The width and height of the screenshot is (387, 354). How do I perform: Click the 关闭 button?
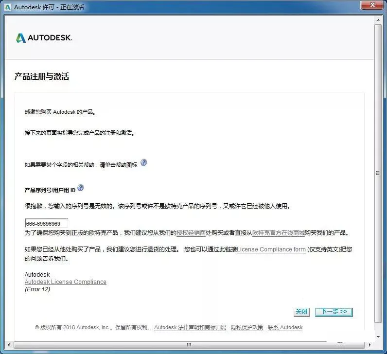pyautogui.click(x=301, y=312)
